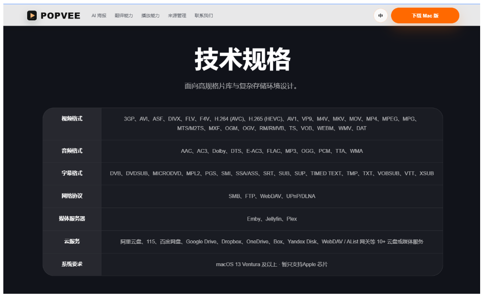Select the 视频格式 row label
Viewport: 483px width, 299px height.
[x=72, y=119]
